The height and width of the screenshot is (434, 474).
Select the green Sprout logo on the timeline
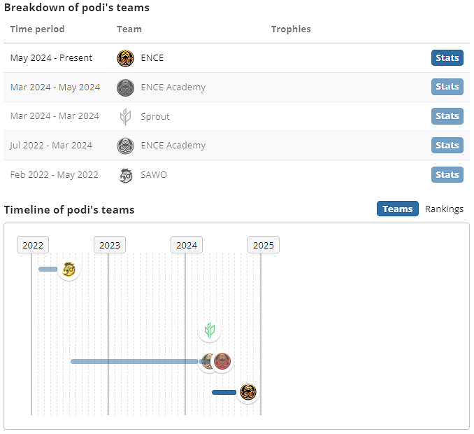(209, 330)
